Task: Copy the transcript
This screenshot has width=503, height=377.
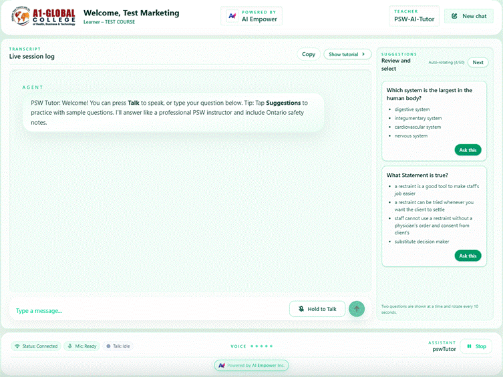Action: coord(309,54)
